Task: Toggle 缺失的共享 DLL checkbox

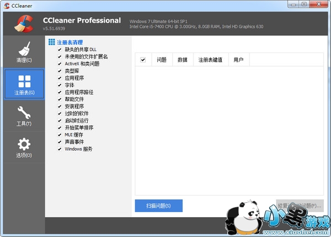Action: (x=60, y=50)
